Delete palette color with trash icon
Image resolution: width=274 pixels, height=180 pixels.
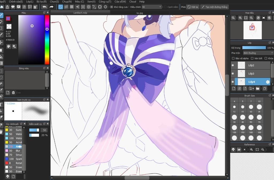(x=13, y=93)
